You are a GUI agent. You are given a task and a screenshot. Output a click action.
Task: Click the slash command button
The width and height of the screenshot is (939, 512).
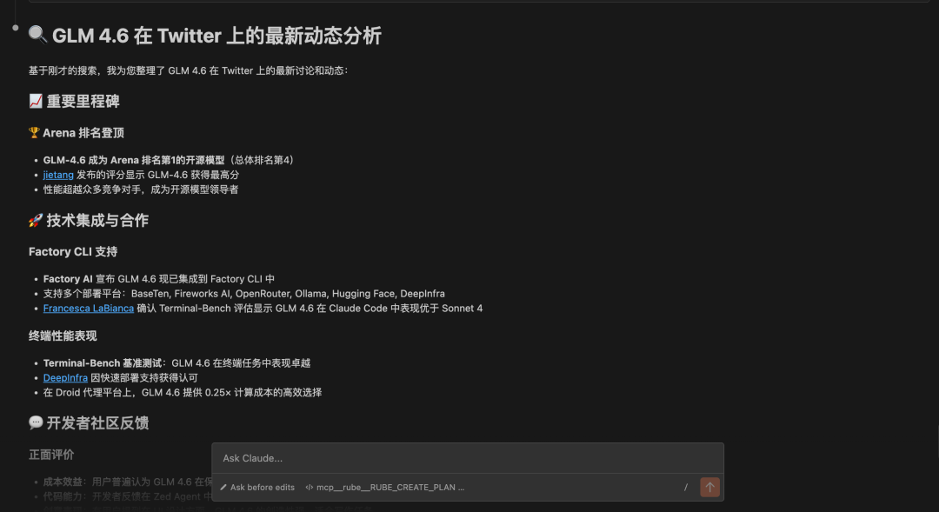[686, 488]
